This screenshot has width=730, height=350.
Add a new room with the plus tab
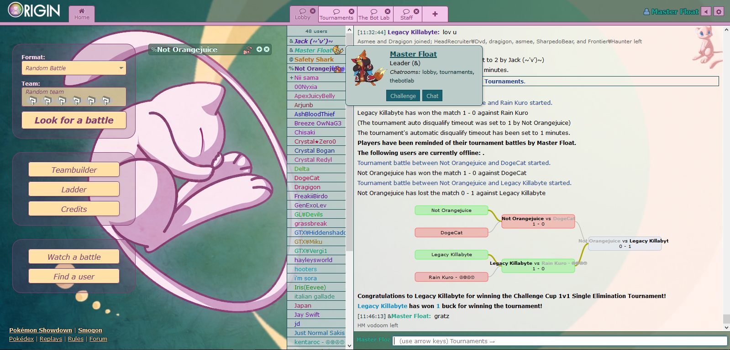point(435,14)
